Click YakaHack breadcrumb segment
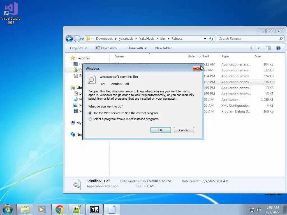This screenshot has width=287, height=215. (147, 39)
